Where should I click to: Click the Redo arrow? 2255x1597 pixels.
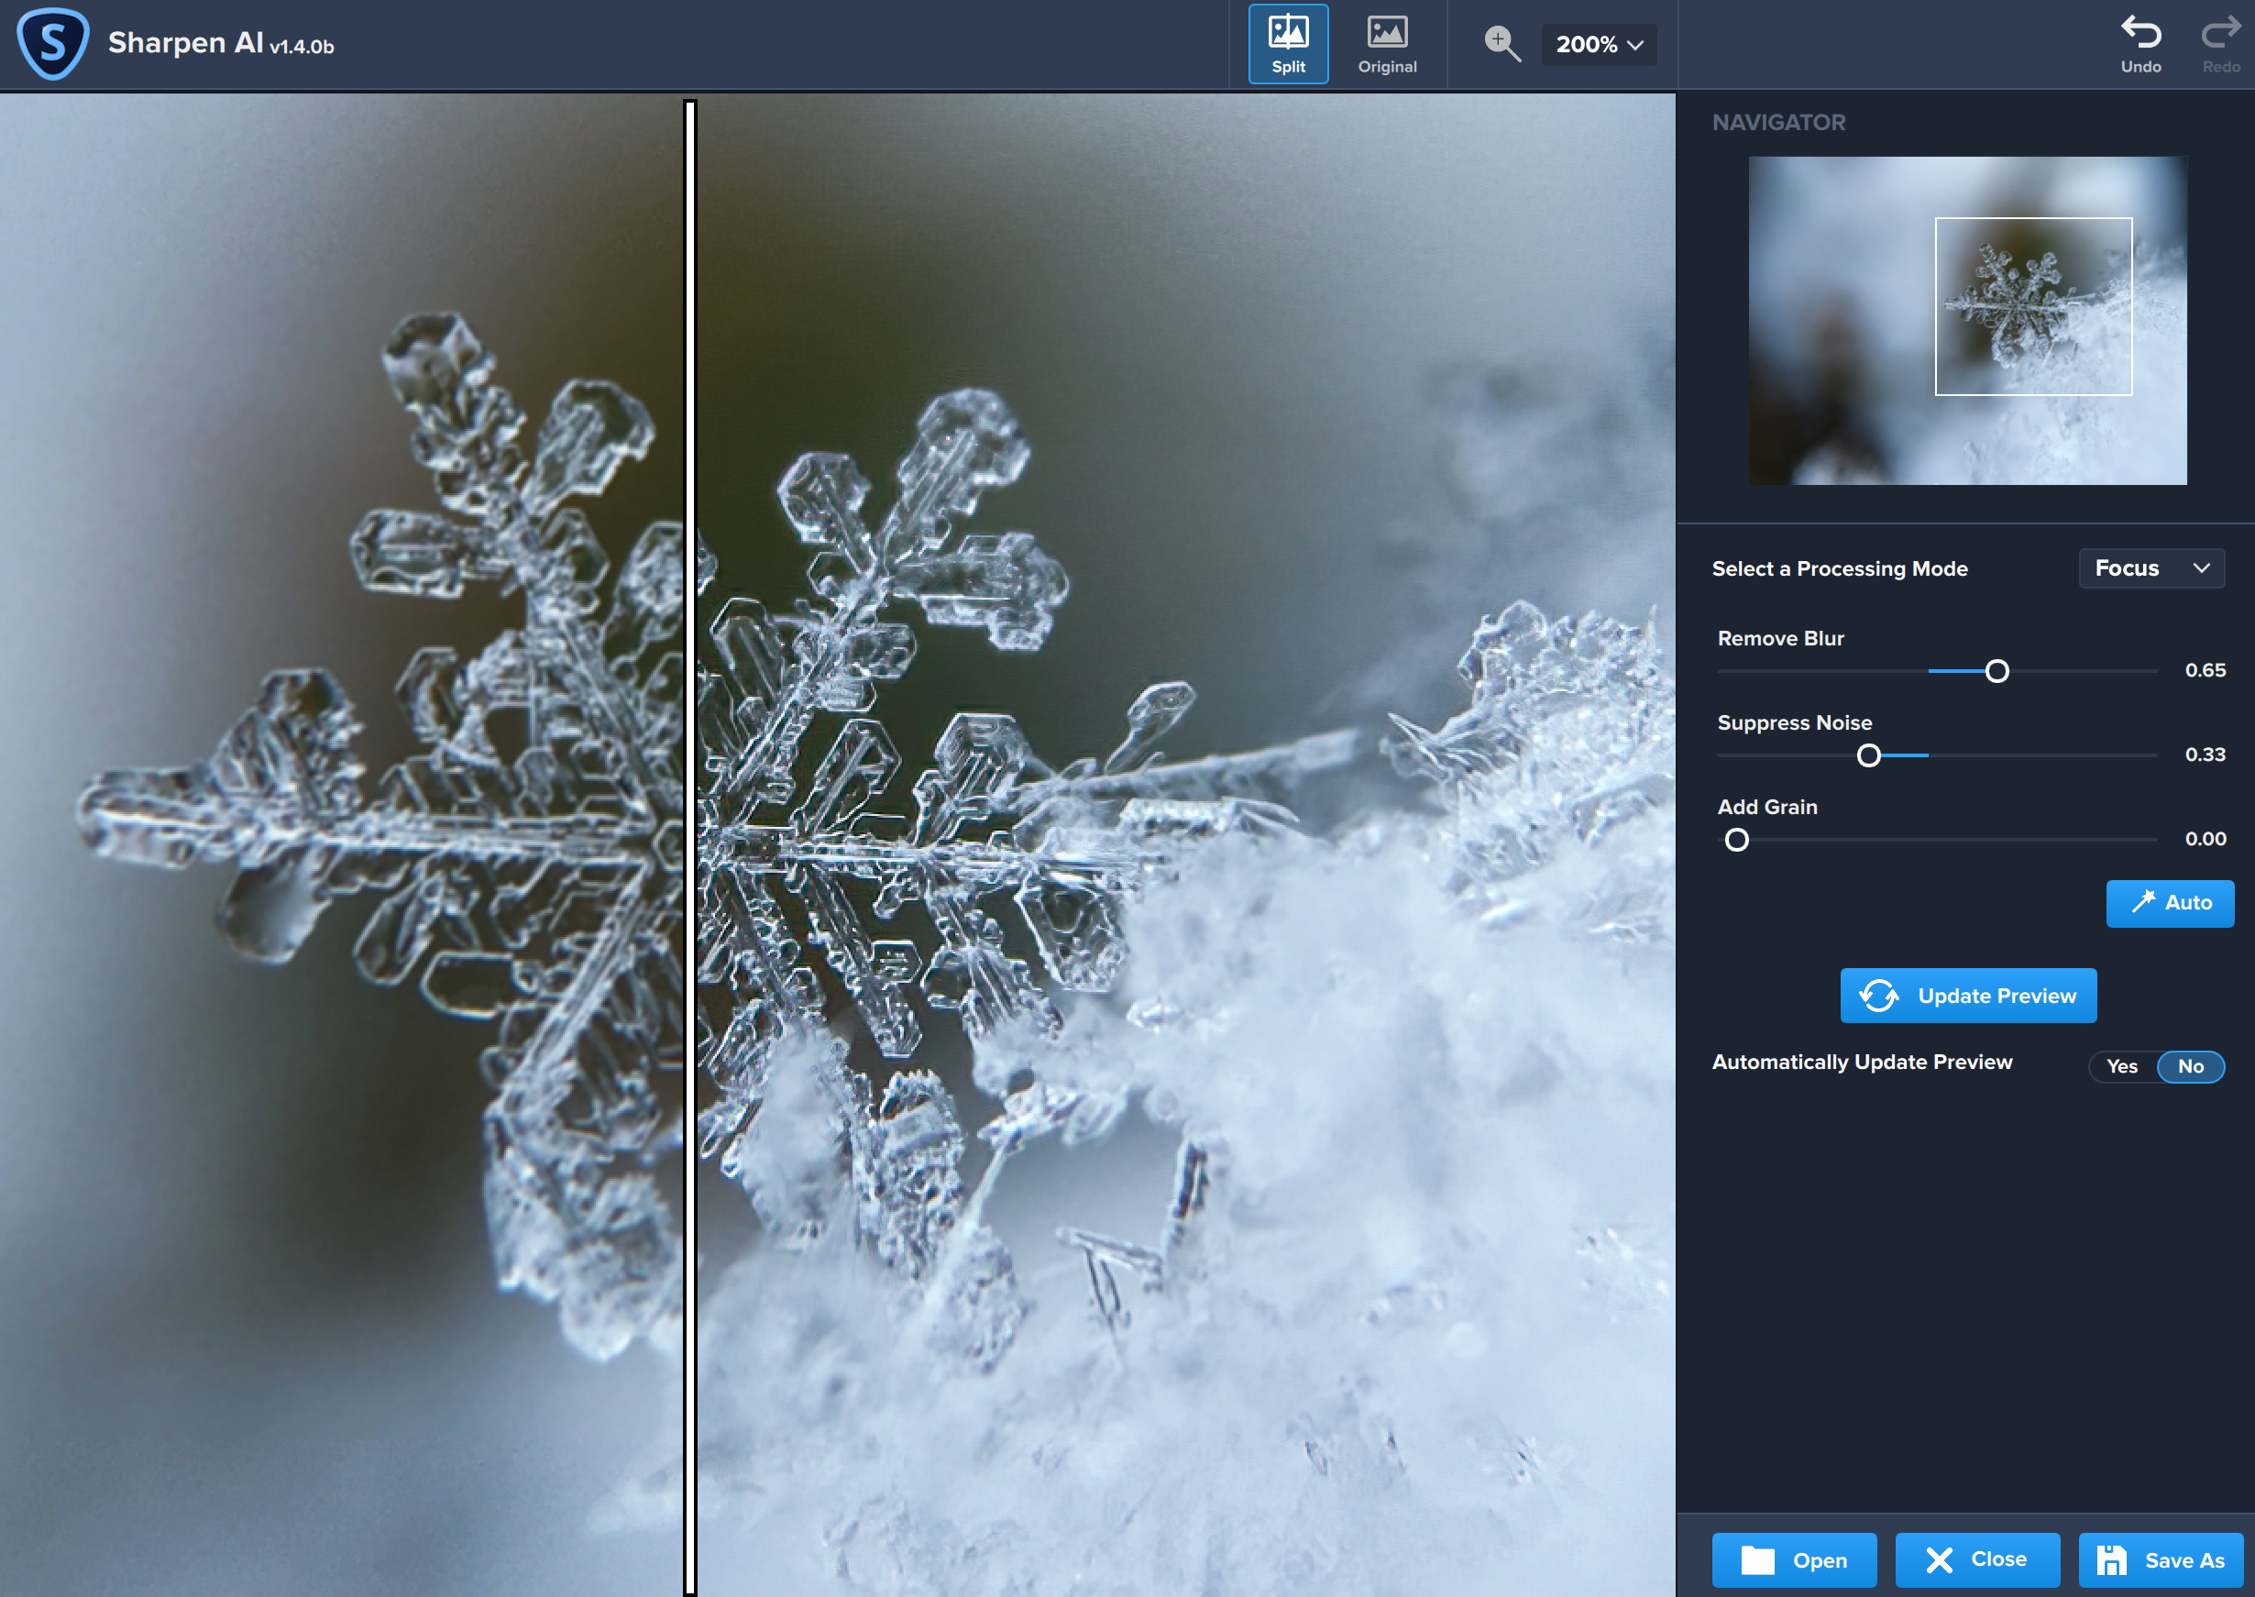[2220, 44]
